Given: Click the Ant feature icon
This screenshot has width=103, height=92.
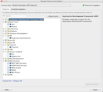Looking at the screenshot, I should click(x=10, y=24).
